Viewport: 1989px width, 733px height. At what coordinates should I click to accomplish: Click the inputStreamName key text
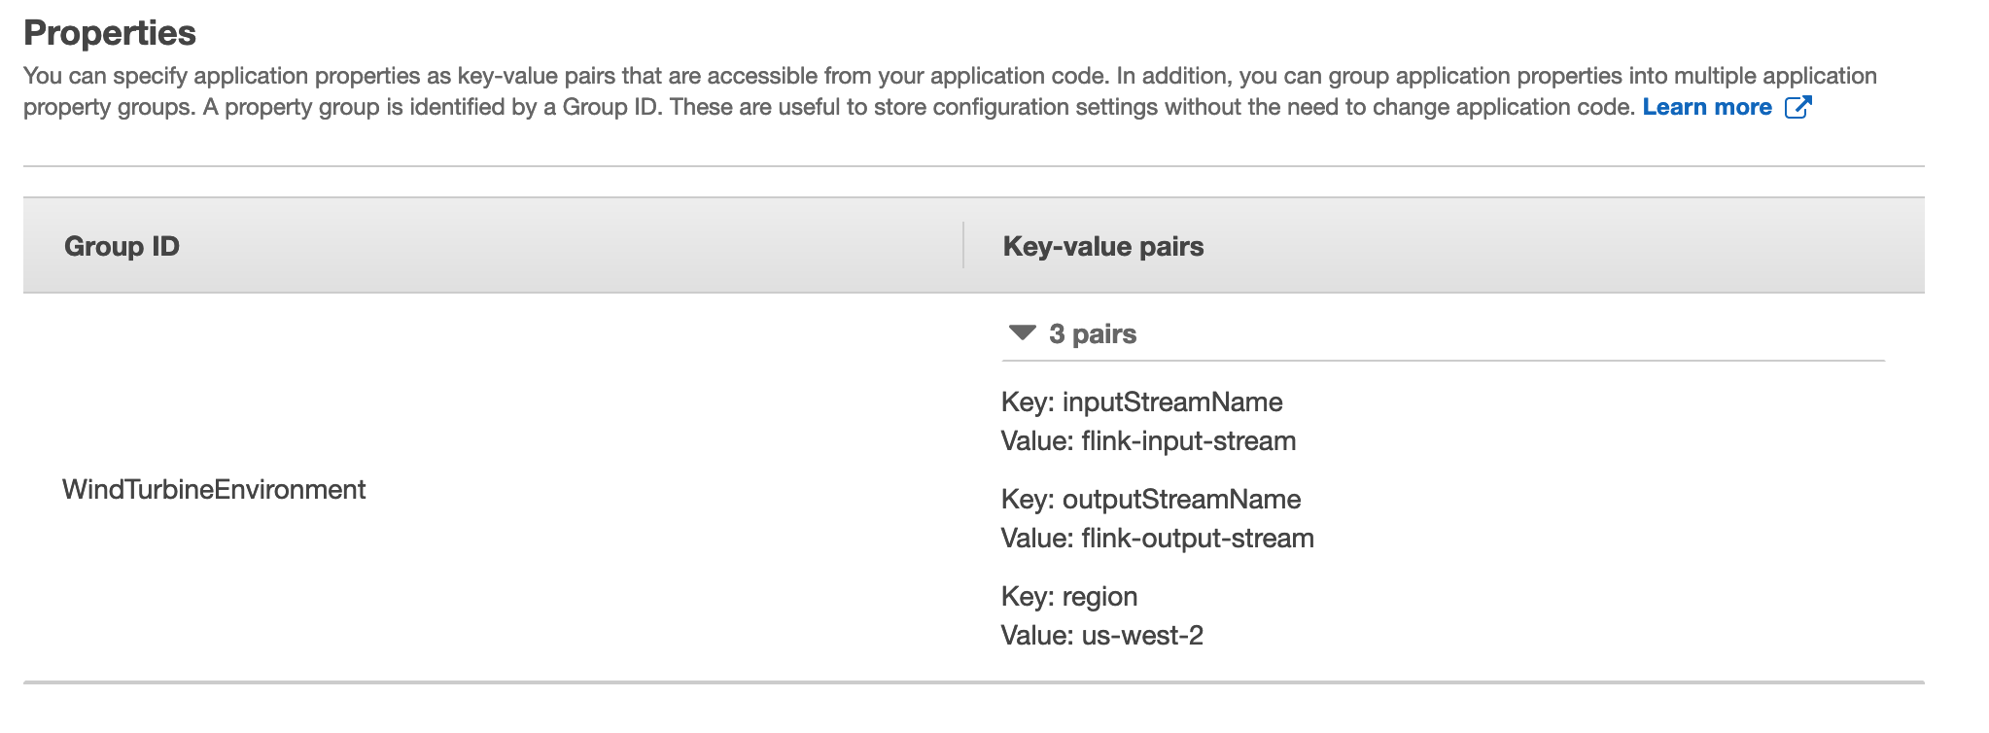1172,401
